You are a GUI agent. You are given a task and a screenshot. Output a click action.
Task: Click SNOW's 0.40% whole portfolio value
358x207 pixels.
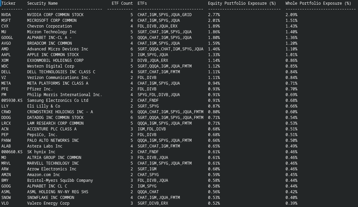291,198
